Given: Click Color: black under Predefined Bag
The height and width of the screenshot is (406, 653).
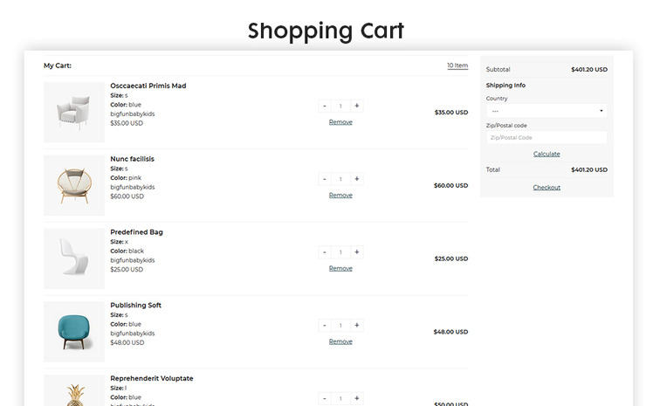Looking at the screenshot, I should click(127, 251).
